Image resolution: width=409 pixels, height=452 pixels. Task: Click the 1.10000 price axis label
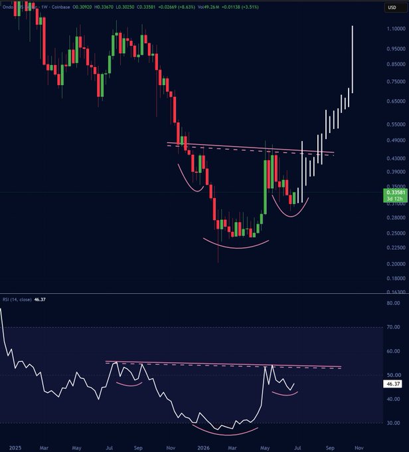pyautogui.click(x=396, y=29)
